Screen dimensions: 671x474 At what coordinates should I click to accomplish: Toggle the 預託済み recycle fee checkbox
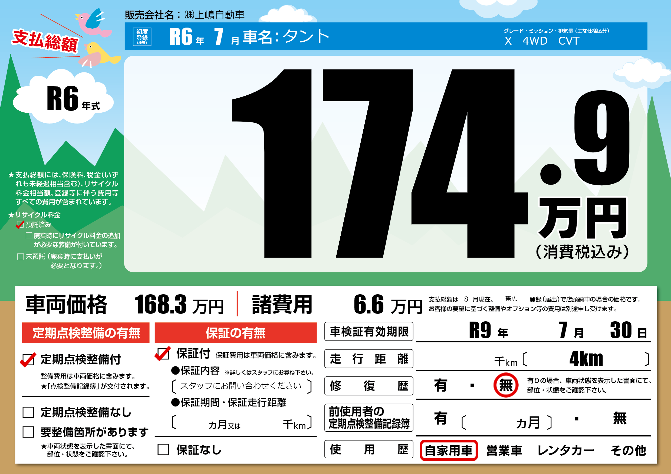[x=20, y=225]
